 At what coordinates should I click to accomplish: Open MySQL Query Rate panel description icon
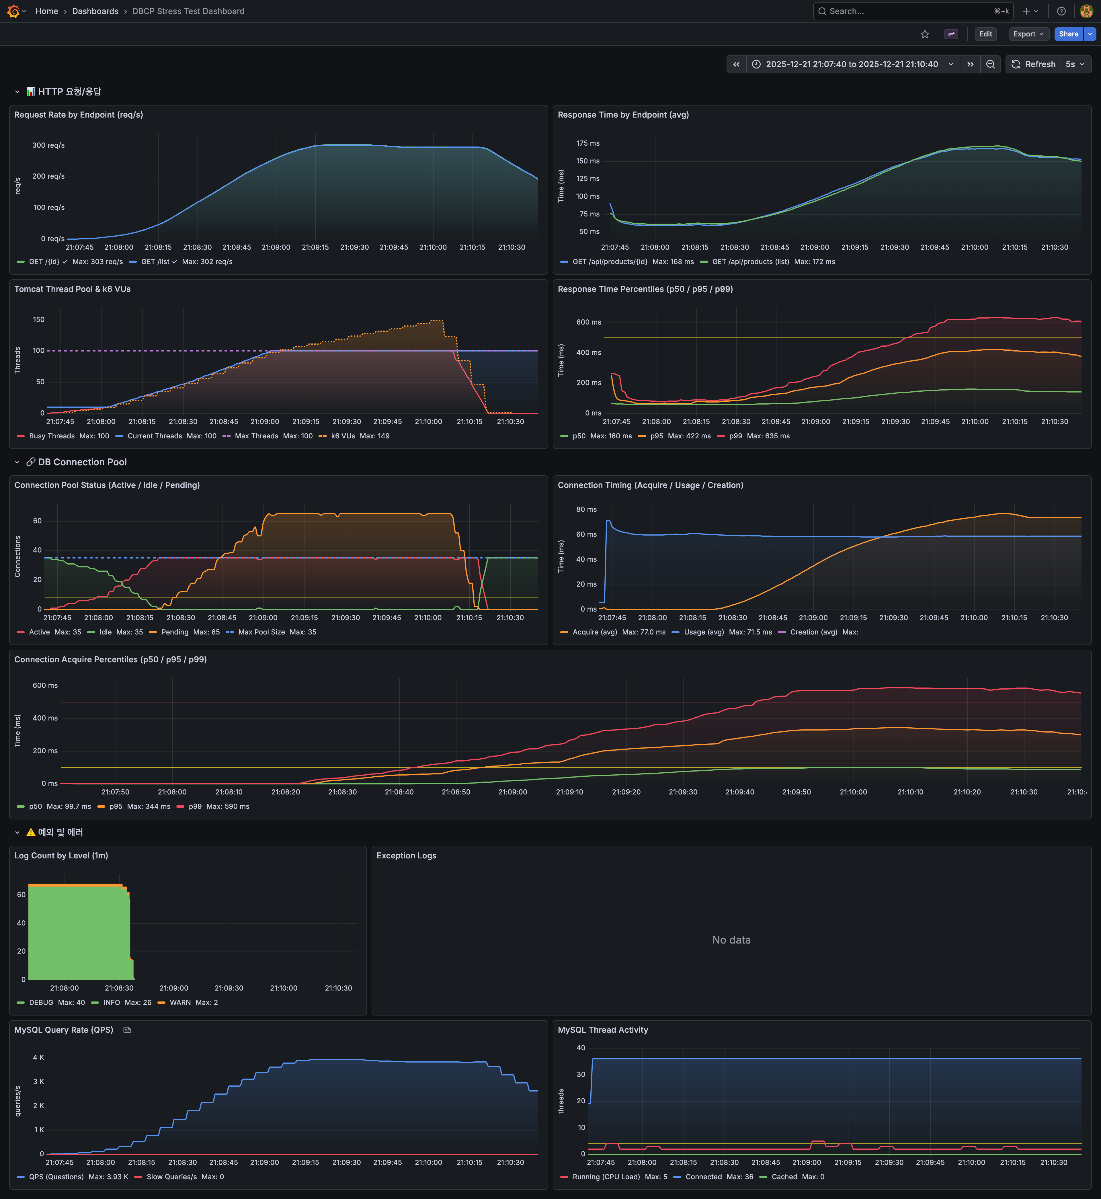(127, 1030)
